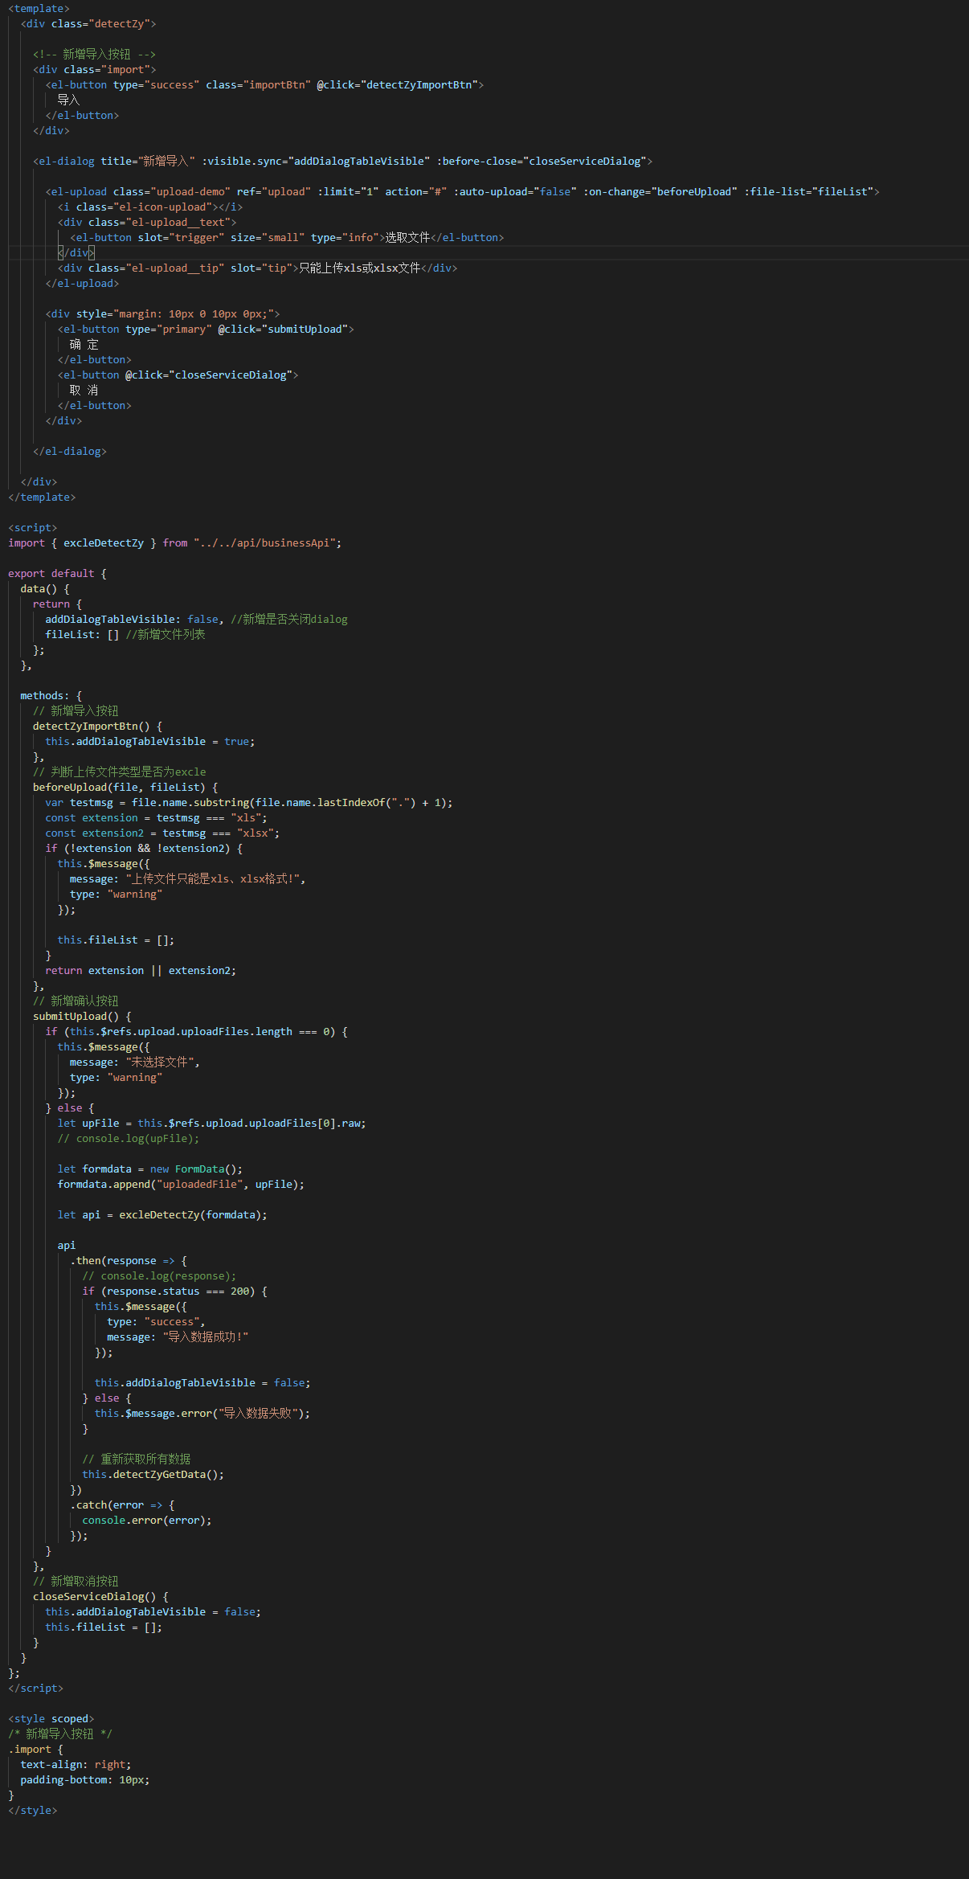The image size is (969, 1879).
Task: Click the :on-change="beforeUpload" attribute
Action: tap(660, 191)
